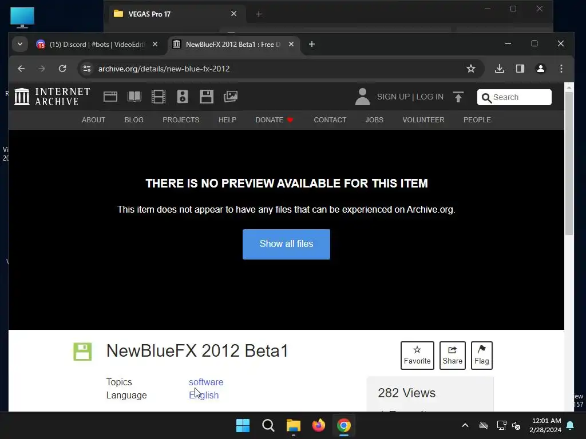Open the JOBS link
Image resolution: width=586 pixels, height=439 pixels.
pyautogui.click(x=374, y=120)
